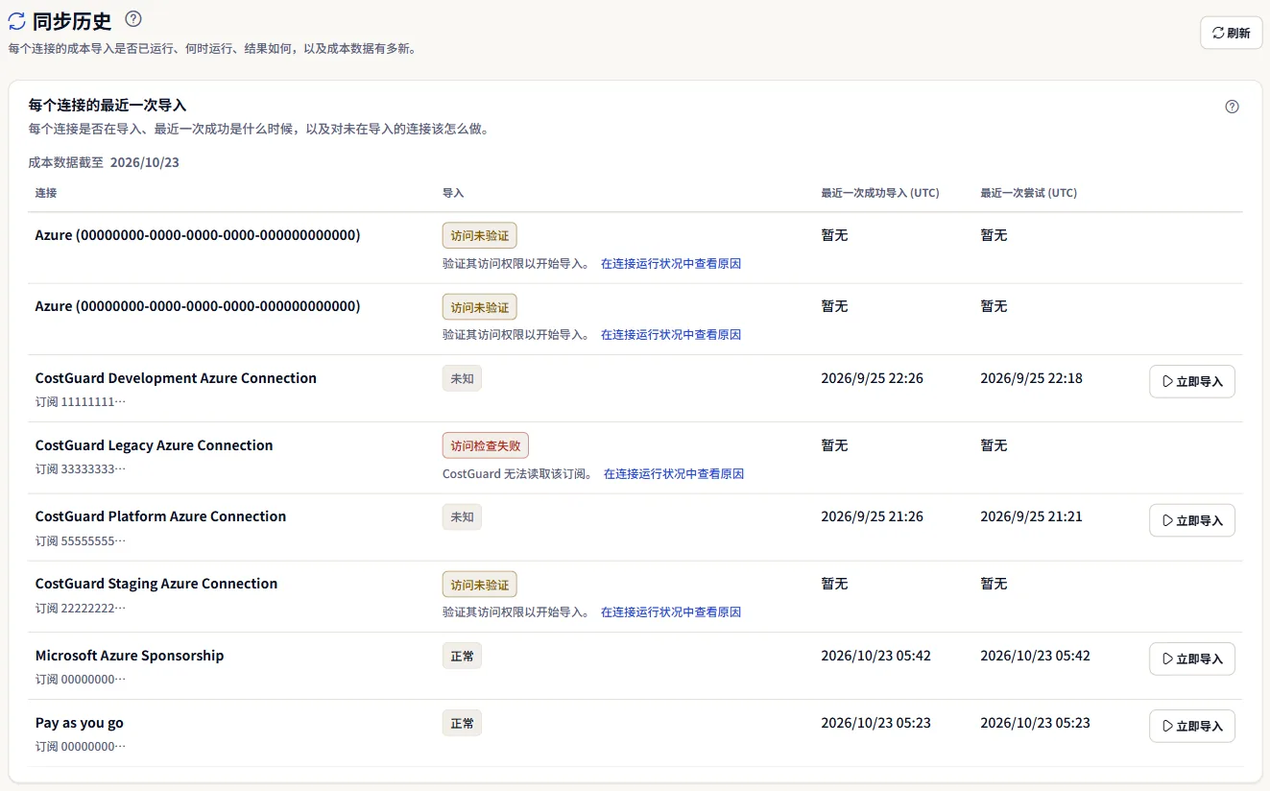The width and height of the screenshot is (1270, 791).
Task: Select the CostGuard Development Azure Connection name
Action: click(176, 378)
